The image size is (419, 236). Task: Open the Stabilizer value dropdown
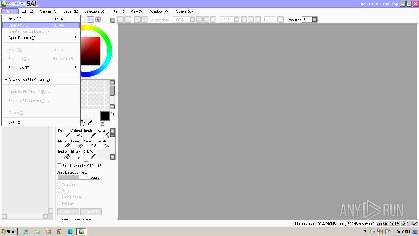point(315,20)
